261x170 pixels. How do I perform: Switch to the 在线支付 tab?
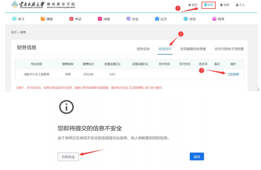[x=165, y=49]
